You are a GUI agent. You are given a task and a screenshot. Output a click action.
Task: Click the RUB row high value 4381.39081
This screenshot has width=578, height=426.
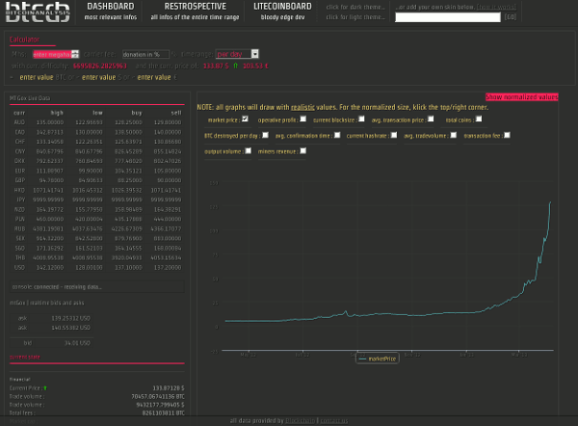[x=48, y=228]
